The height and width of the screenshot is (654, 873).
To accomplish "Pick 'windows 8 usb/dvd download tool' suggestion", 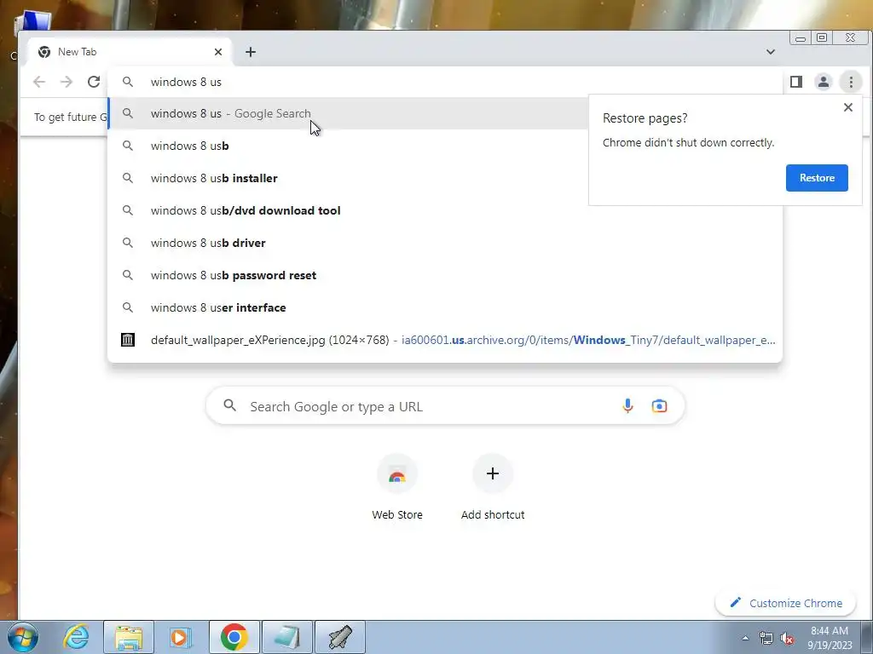I will (444, 210).
